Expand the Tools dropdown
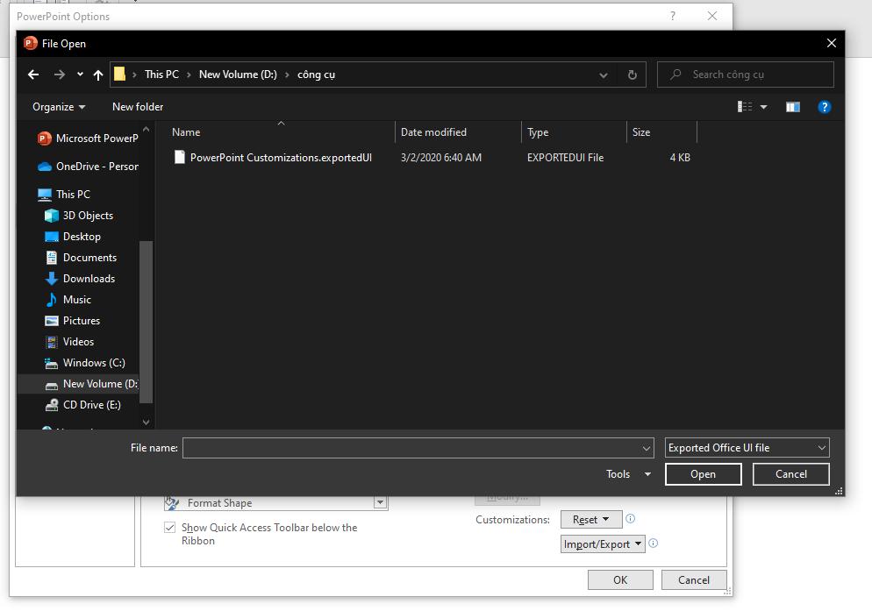This screenshot has height=611, width=872. coord(628,474)
